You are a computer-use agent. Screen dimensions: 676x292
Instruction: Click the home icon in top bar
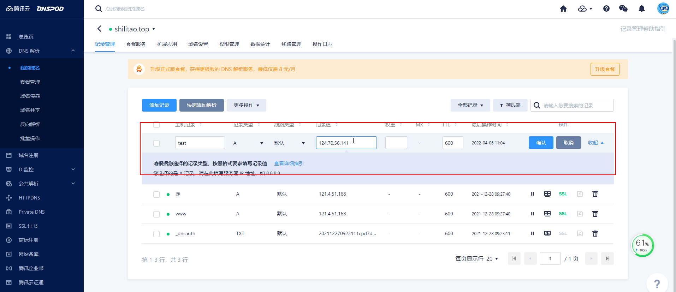click(x=563, y=9)
